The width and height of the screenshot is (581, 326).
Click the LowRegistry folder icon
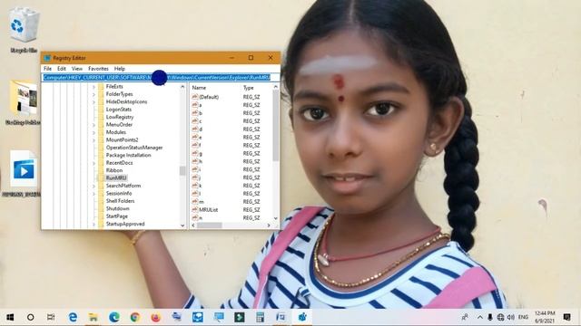tap(101, 117)
